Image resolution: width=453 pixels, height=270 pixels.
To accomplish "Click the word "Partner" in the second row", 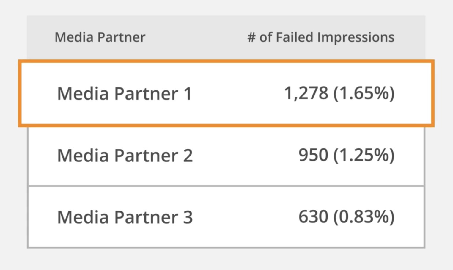I will point(146,156).
